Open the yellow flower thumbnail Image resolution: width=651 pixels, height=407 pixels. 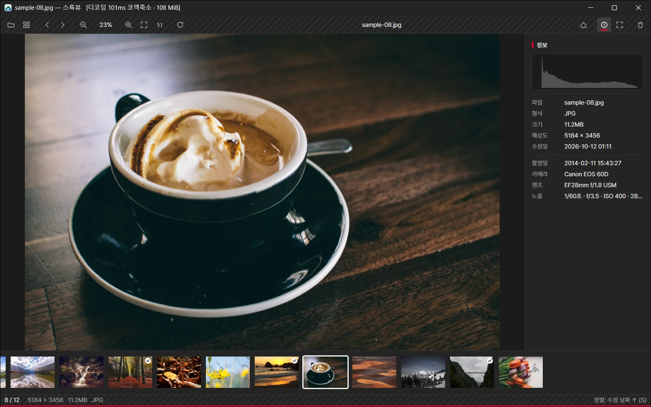(x=228, y=372)
